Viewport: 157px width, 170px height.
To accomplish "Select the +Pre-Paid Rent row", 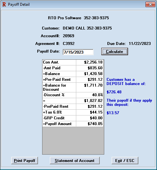I will pyautogui.click(x=73, y=80).
